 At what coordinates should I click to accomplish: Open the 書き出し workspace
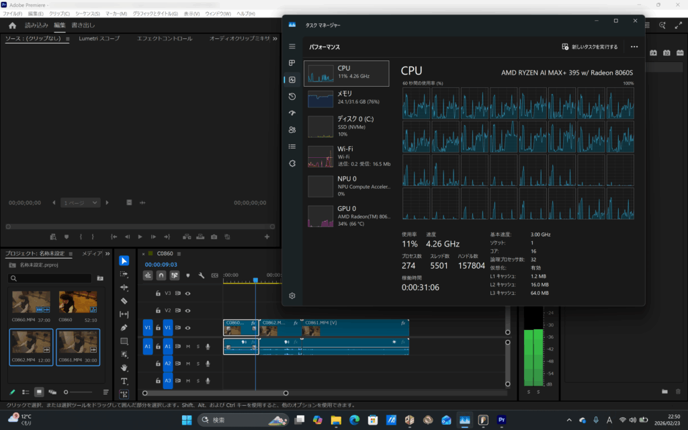click(x=83, y=26)
